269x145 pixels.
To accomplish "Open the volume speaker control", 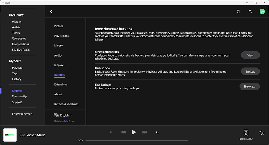I will point(262,133).
